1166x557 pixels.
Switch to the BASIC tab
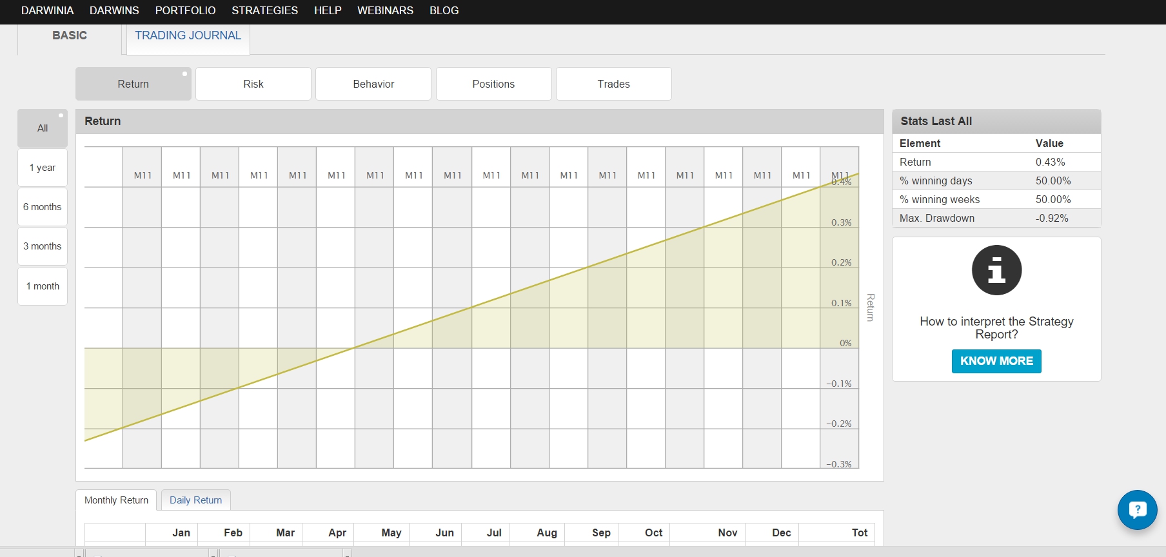[70, 35]
